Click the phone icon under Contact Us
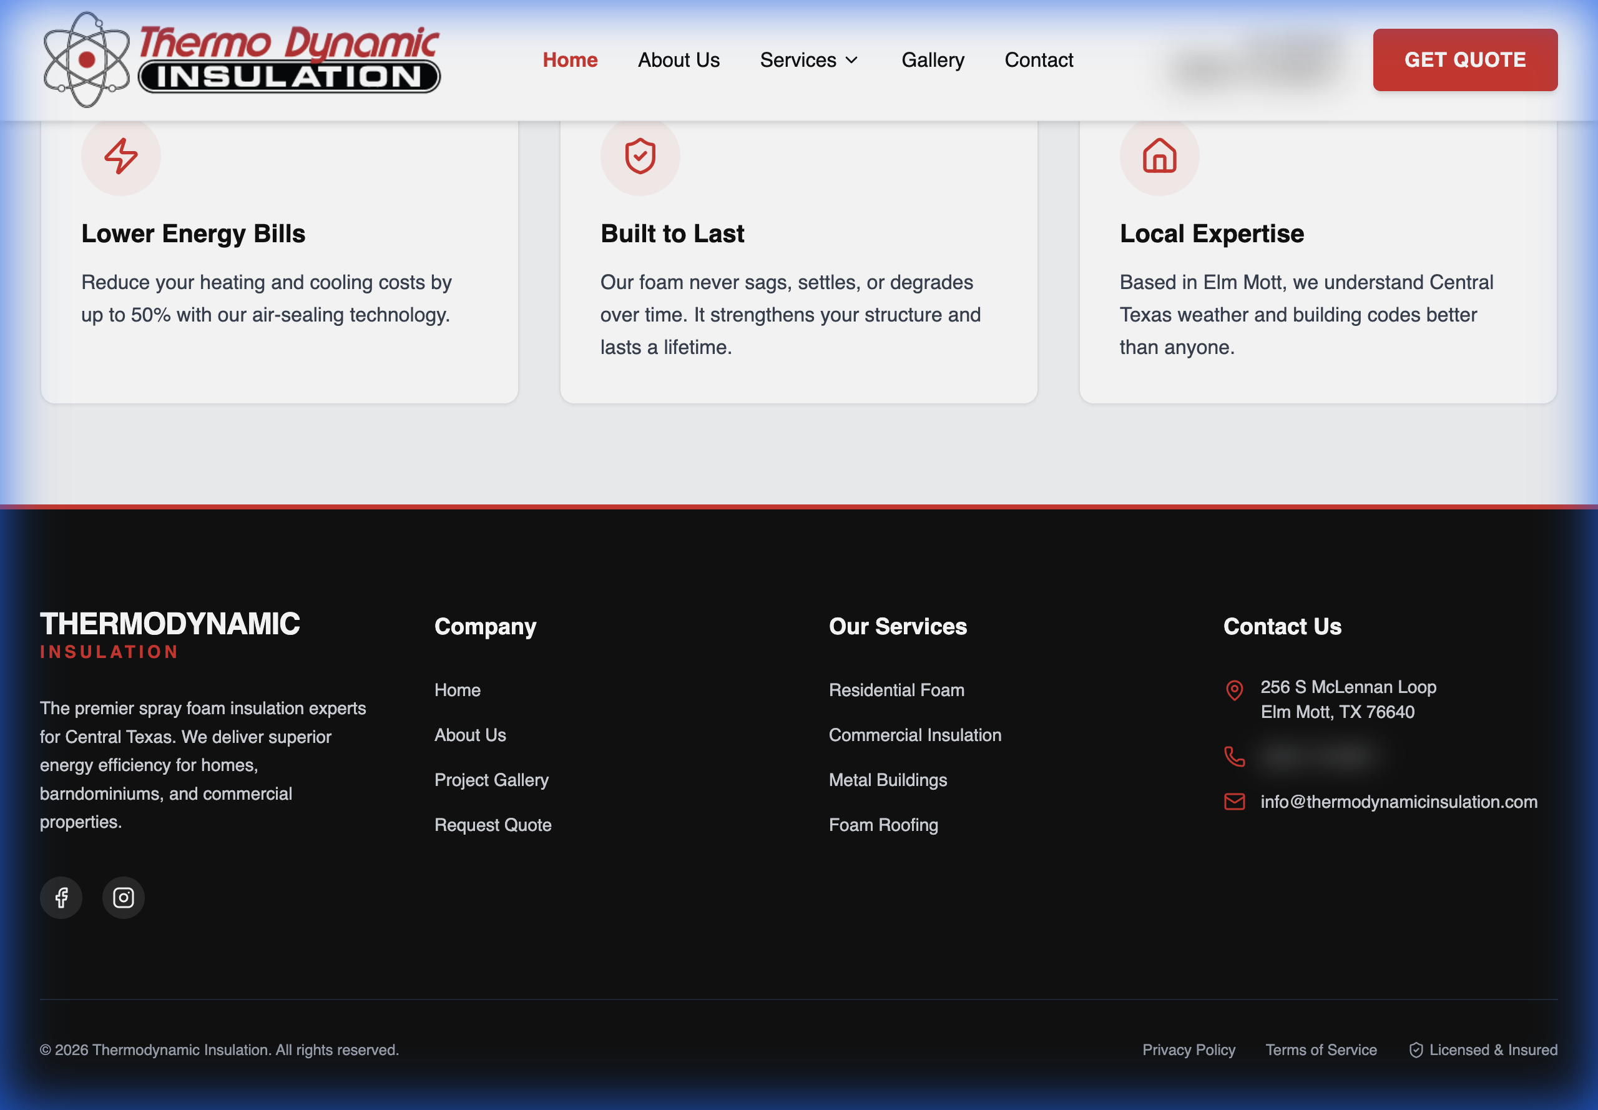Image resolution: width=1598 pixels, height=1110 pixels. (1233, 757)
